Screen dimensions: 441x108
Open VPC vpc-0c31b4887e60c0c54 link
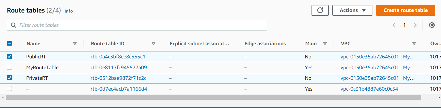(369, 89)
